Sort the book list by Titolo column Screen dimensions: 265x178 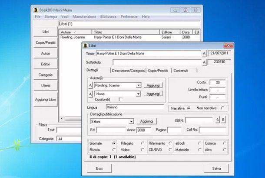[x=126, y=32]
